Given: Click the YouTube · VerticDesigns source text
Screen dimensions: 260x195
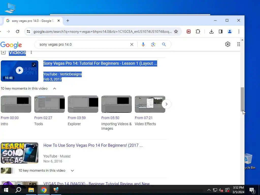Looking at the screenshot, I should (63, 74).
